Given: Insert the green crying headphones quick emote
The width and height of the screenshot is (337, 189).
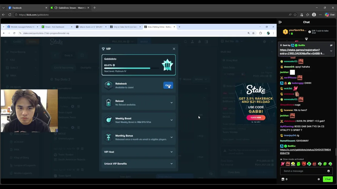Looking at the screenshot, I should pos(309,164).
